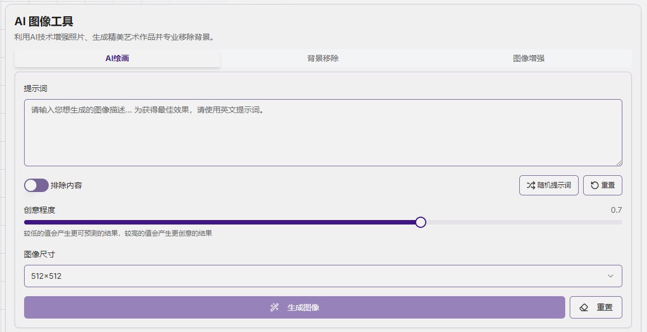647x332 pixels.
Task: Click the unfilled gray part of 创意程度 slider
Action: tap(521, 222)
